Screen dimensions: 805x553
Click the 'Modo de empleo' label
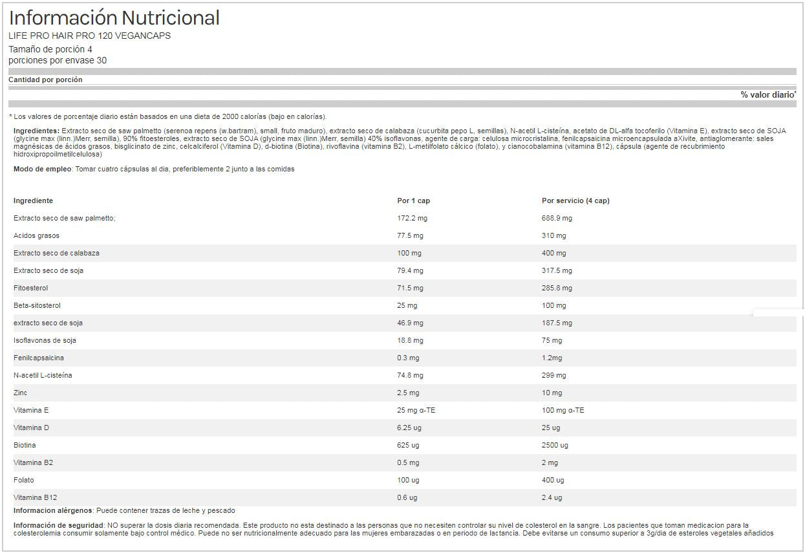pos(43,169)
